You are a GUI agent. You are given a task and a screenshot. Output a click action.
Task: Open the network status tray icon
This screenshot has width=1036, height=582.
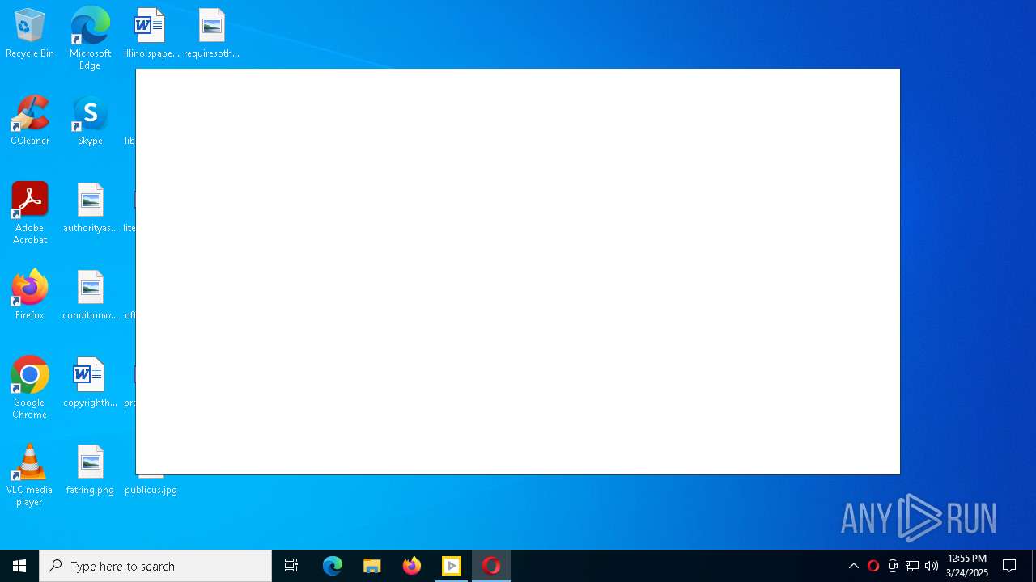click(912, 566)
